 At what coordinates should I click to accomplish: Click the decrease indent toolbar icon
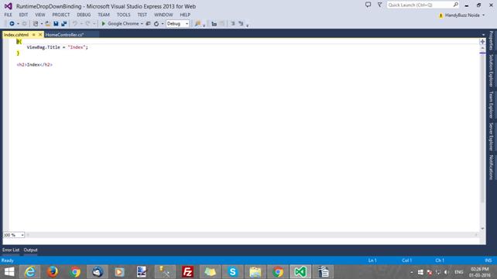click(x=214, y=24)
